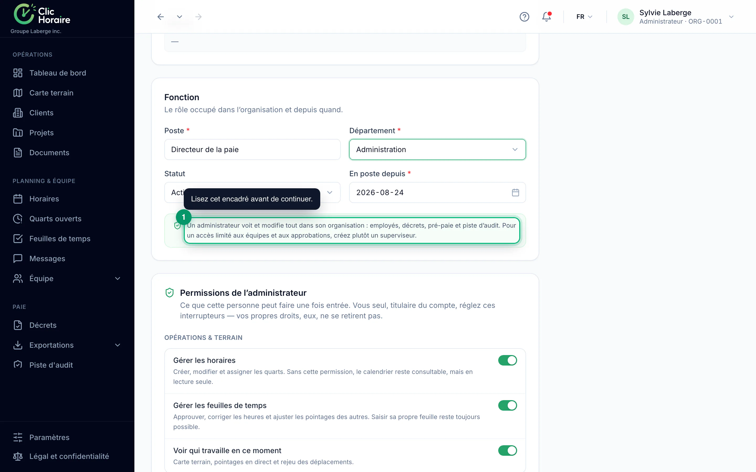The image size is (756, 472).
Task: Open the Clients building icon
Action: coord(18,113)
